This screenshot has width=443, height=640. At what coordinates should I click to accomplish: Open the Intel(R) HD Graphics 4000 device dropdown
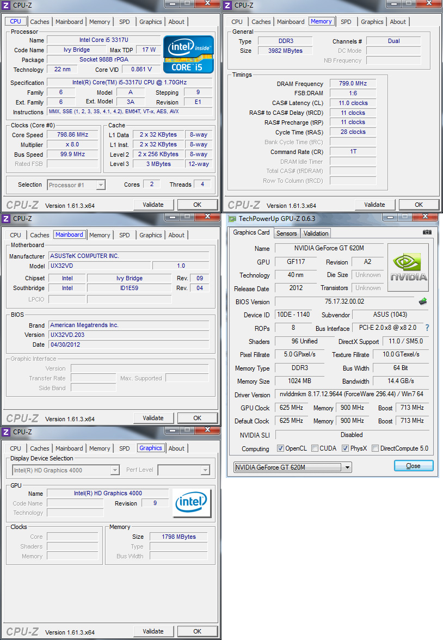click(x=66, y=470)
